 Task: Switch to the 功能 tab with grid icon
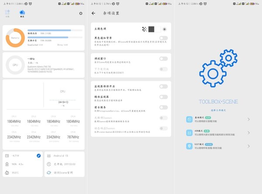pos(7,14)
